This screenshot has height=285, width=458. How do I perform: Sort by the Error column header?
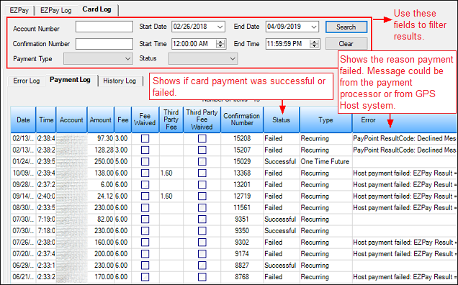(x=405, y=119)
